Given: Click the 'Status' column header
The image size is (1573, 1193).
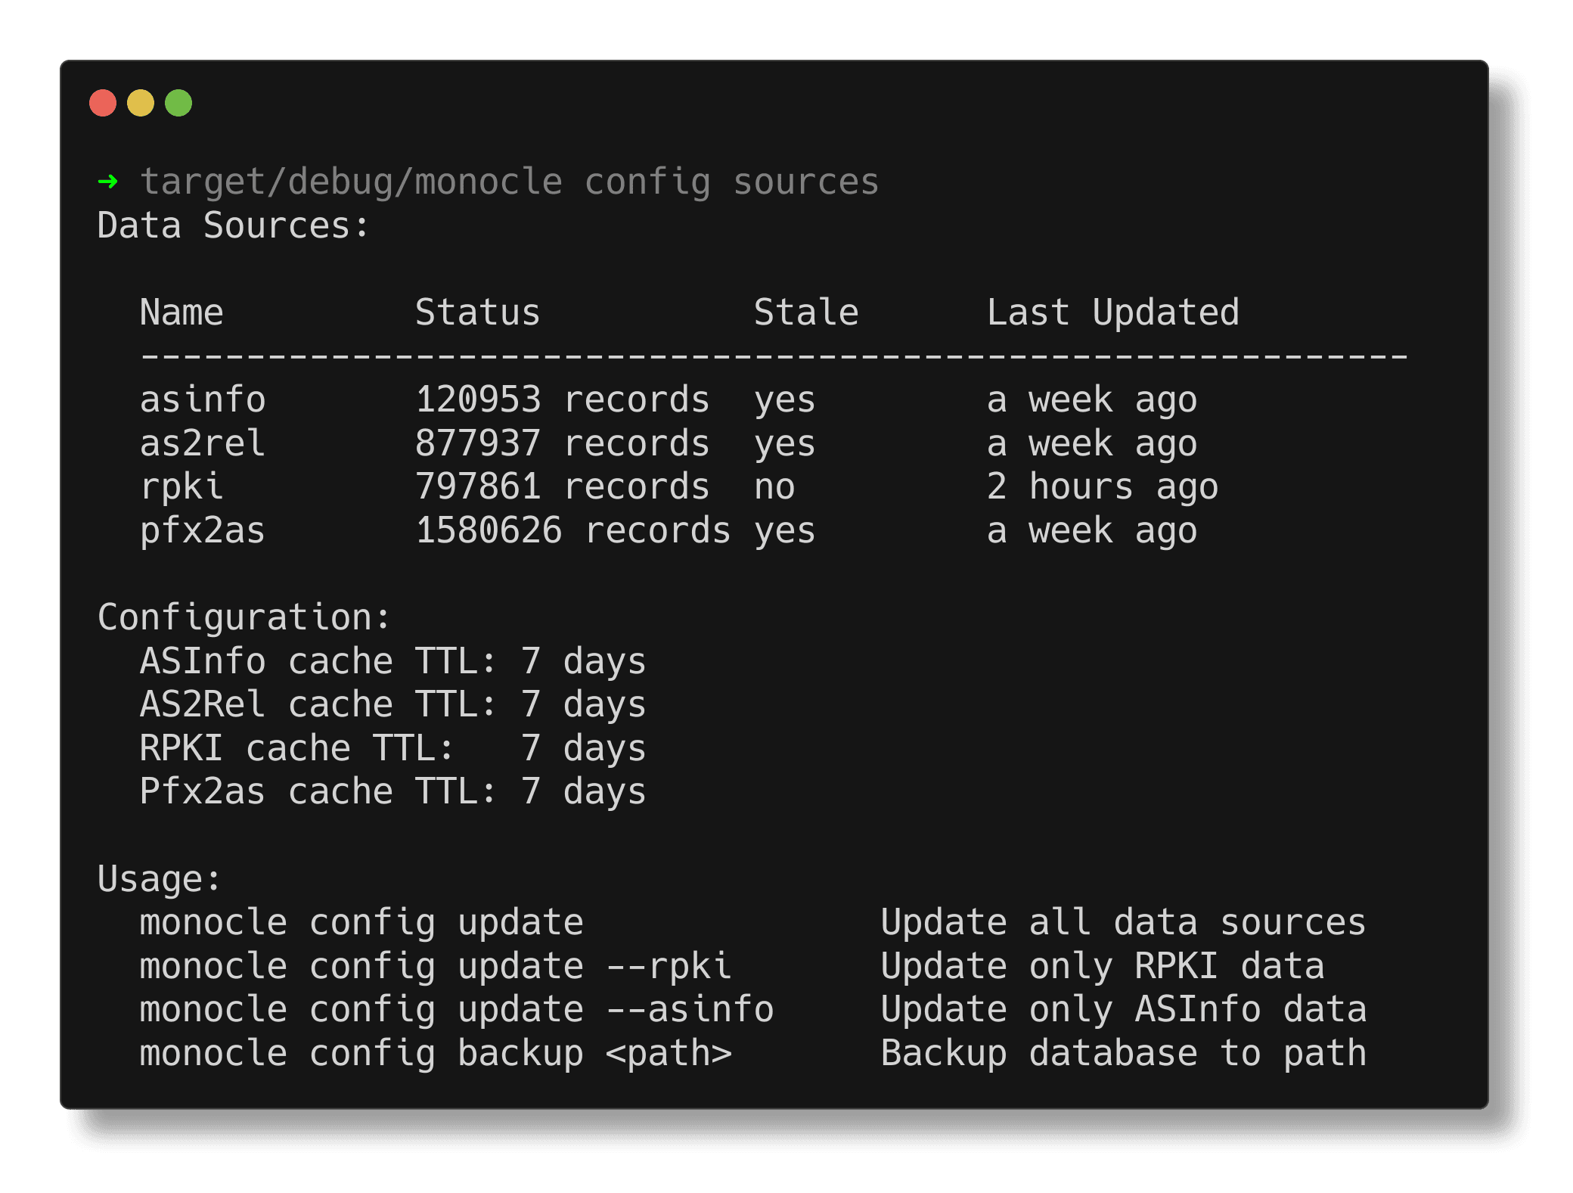Looking at the screenshot, I should tap(477, 313).
